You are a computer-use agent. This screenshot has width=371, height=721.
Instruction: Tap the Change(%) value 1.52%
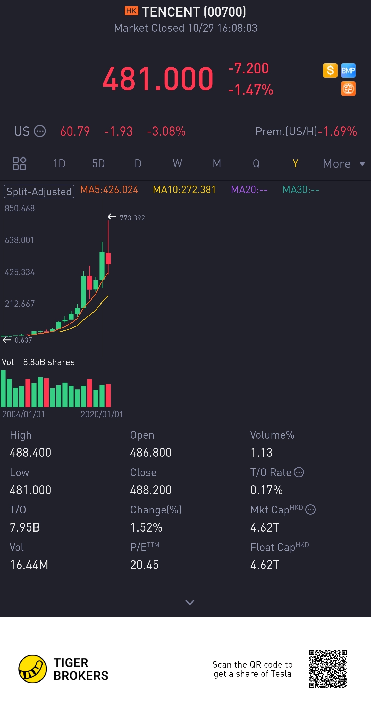(146, 528)
